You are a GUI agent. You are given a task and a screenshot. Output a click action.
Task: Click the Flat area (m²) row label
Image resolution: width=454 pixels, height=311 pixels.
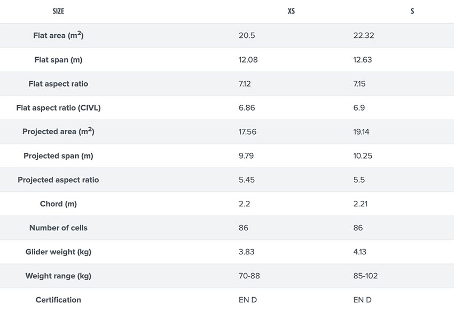point(58,35)
